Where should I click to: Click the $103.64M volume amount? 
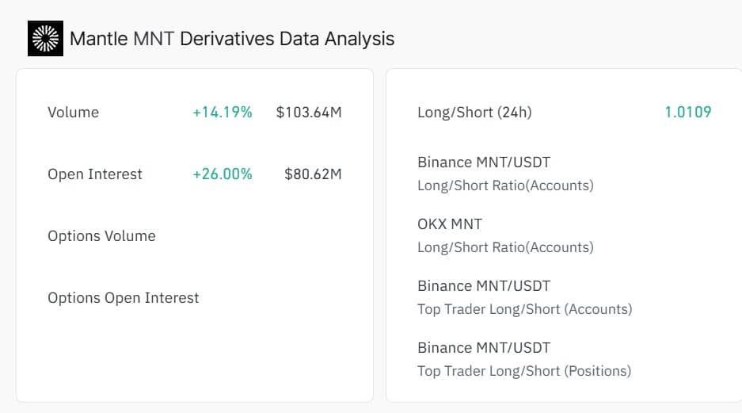[309, 113]
